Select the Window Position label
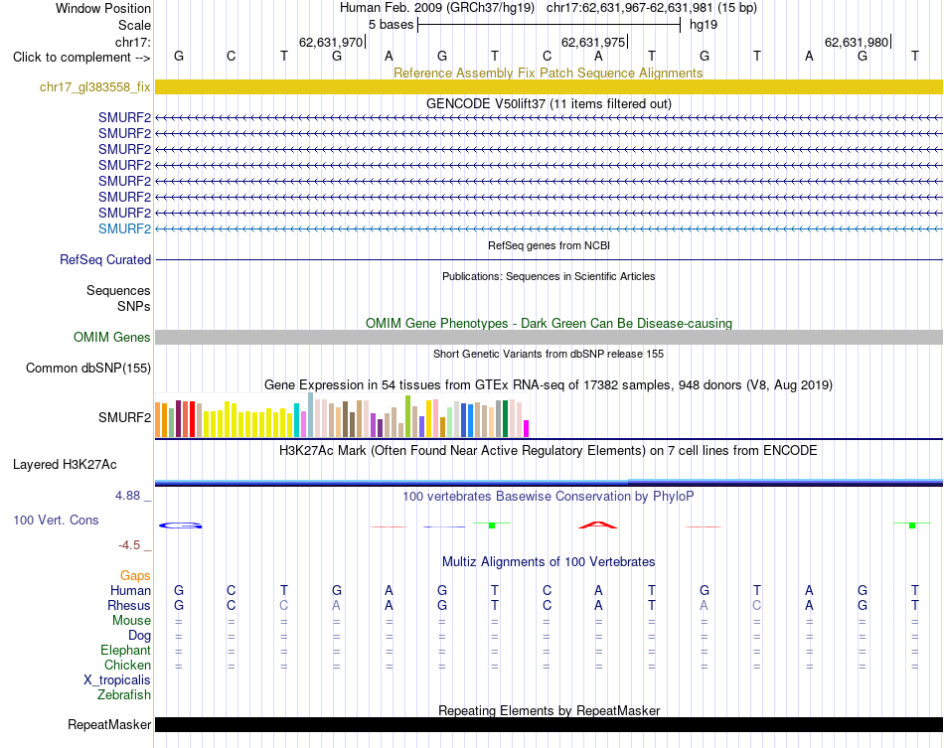 pyautogui.click(x=103, y=8)
